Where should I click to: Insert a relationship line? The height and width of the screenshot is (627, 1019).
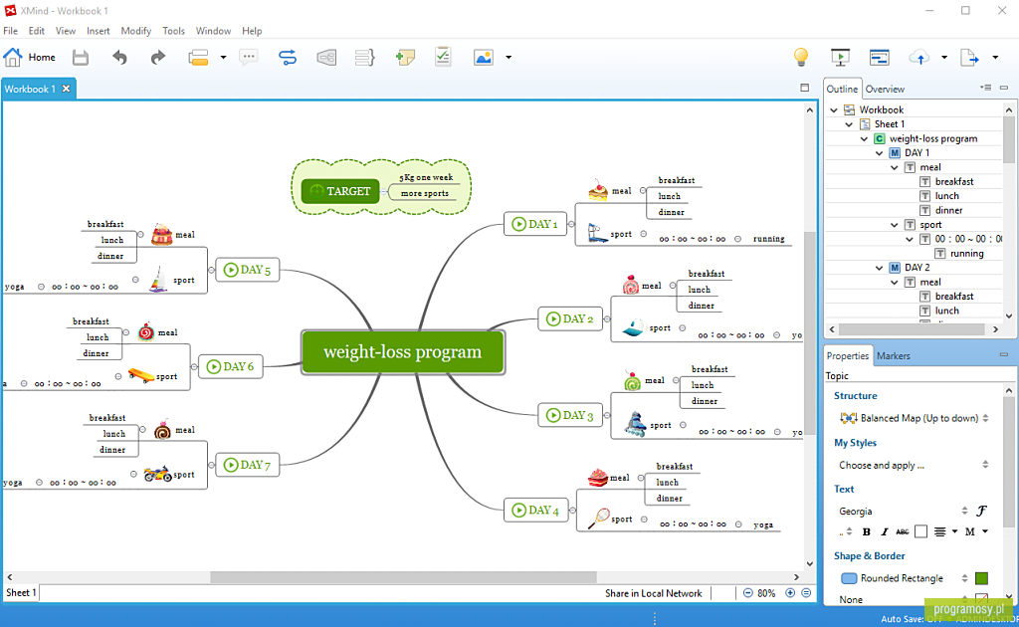tap(288, 57)
